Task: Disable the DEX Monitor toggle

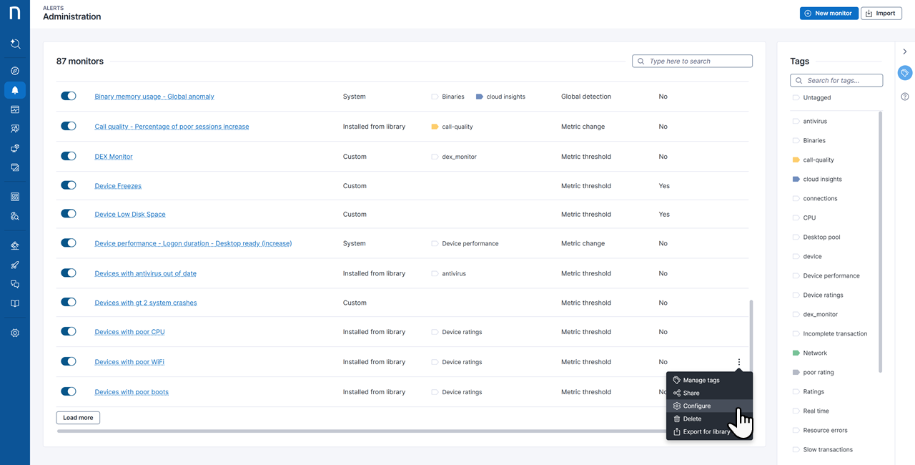Action: (x=69, y=156)
